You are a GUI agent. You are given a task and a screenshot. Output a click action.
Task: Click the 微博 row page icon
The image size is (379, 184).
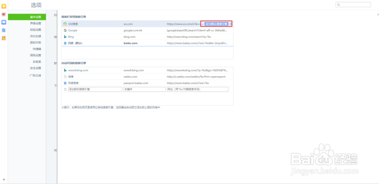click(65, 77)
